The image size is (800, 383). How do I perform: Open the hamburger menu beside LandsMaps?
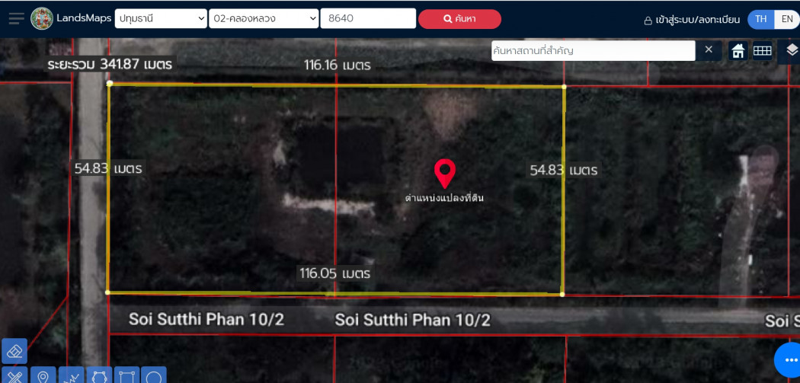click(16, 19)
